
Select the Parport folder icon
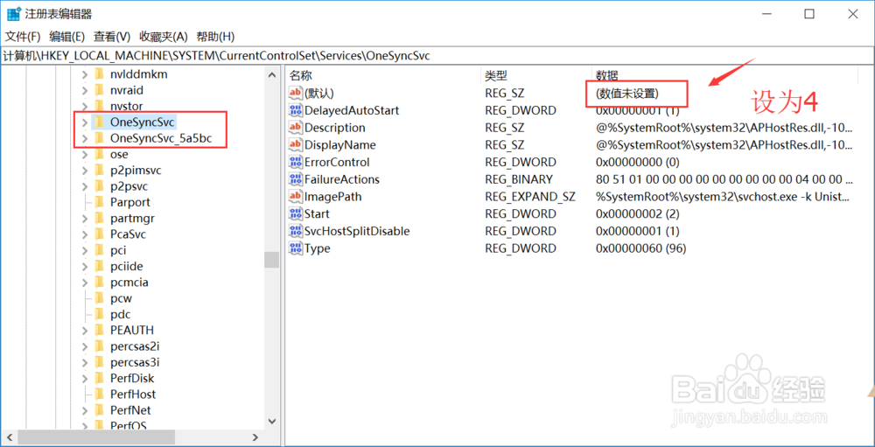[x=100, y=202]
